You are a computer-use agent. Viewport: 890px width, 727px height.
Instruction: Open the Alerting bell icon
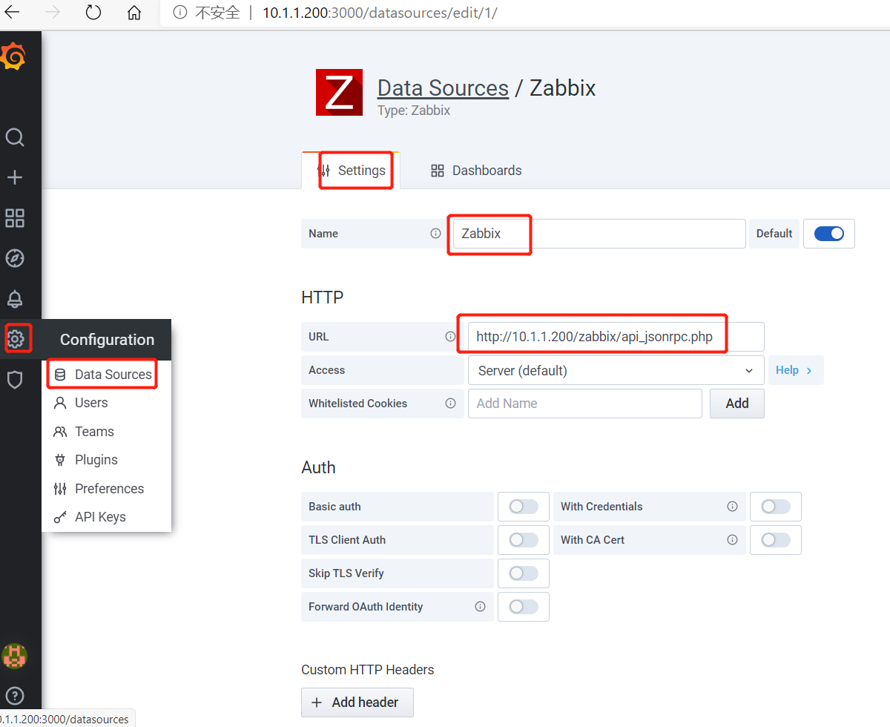(15, 299)
